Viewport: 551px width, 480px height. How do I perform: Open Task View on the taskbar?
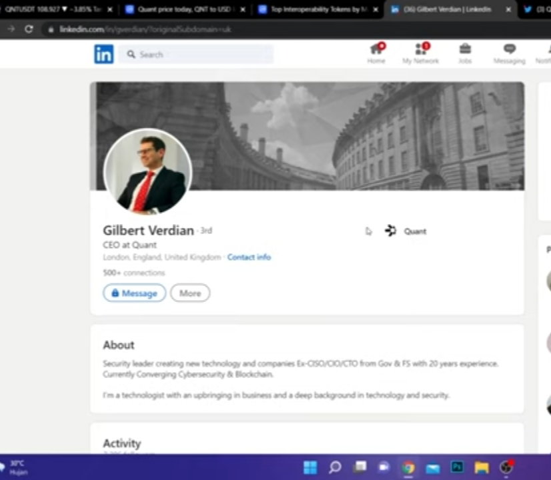[360, 467]
